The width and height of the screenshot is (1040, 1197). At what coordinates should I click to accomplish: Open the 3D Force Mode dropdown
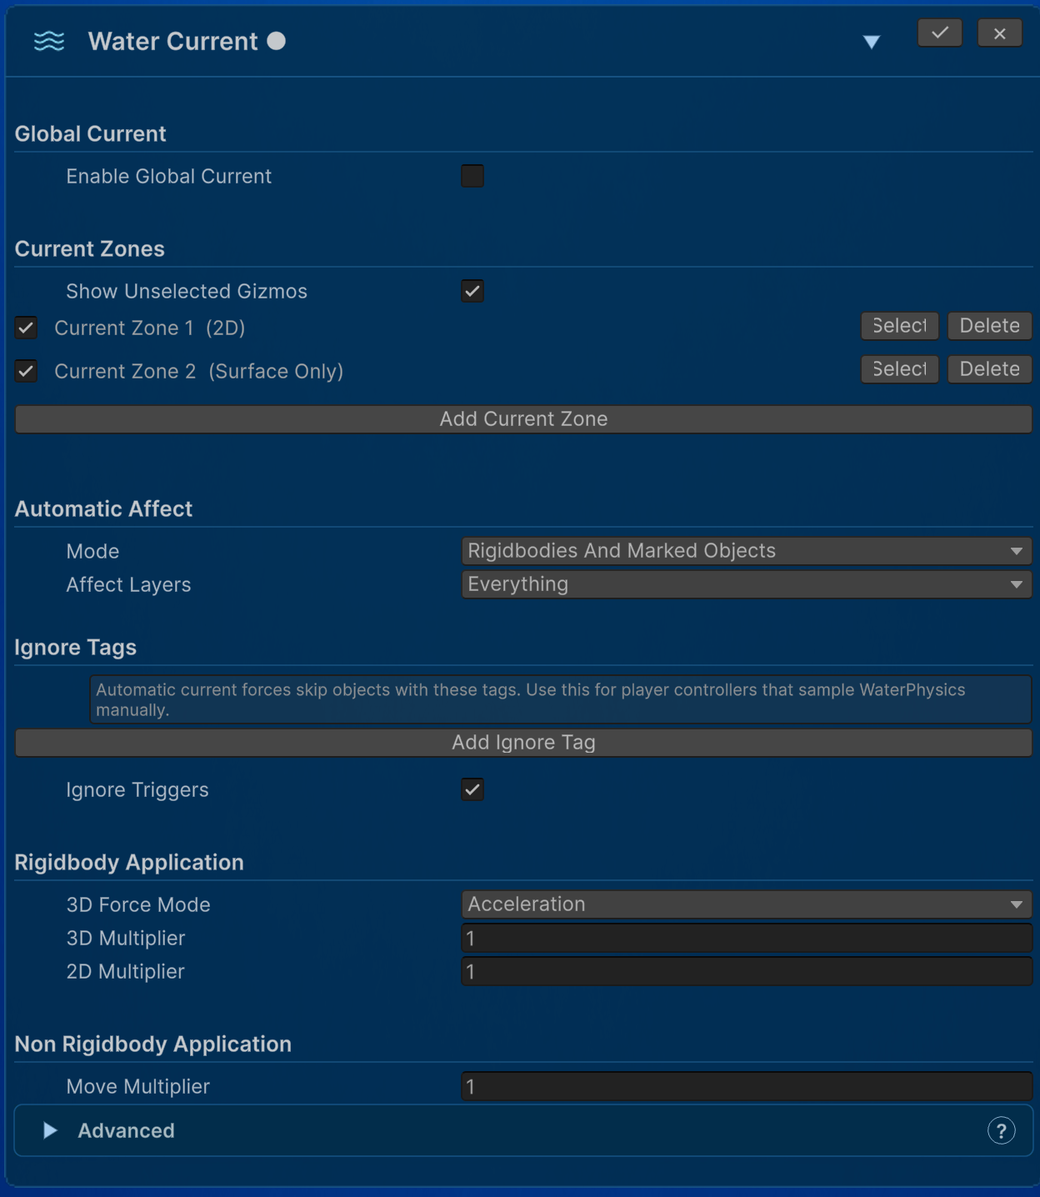747,904
